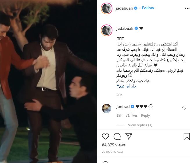Open the Arabic hashtag link in caption
This screenshot has width=190, height=163.
(126, 86)
